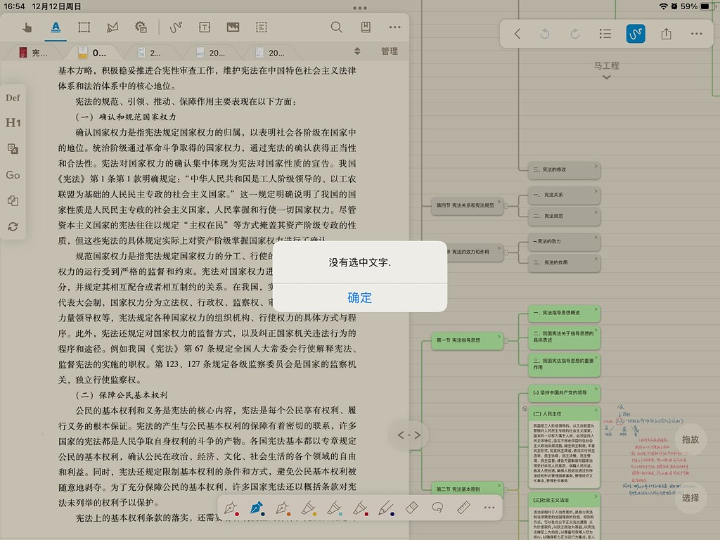Expand the chevron under the 马工程 node
Screen dimensions: 720x540
point(606,76)
